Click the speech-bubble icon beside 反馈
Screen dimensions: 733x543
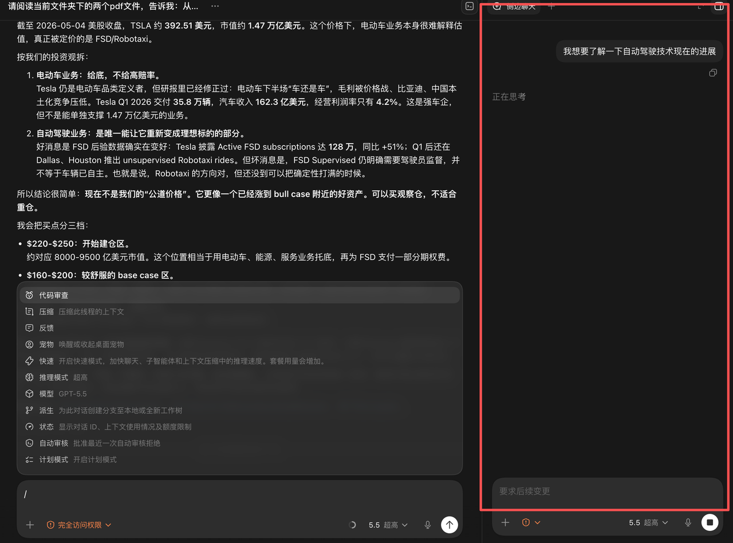[29, 328]
